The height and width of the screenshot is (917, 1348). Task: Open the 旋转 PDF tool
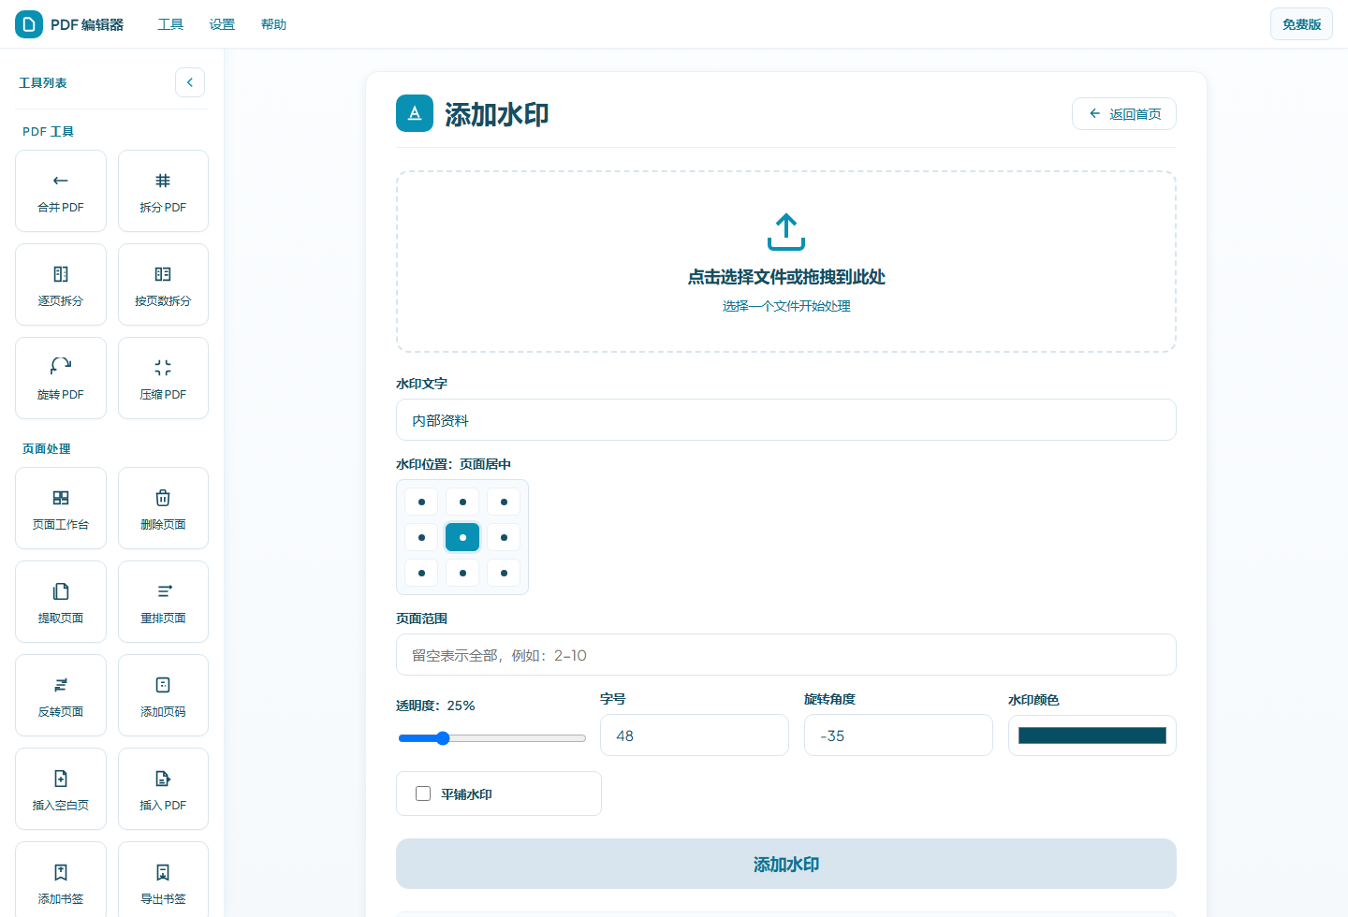coord(61,378)
